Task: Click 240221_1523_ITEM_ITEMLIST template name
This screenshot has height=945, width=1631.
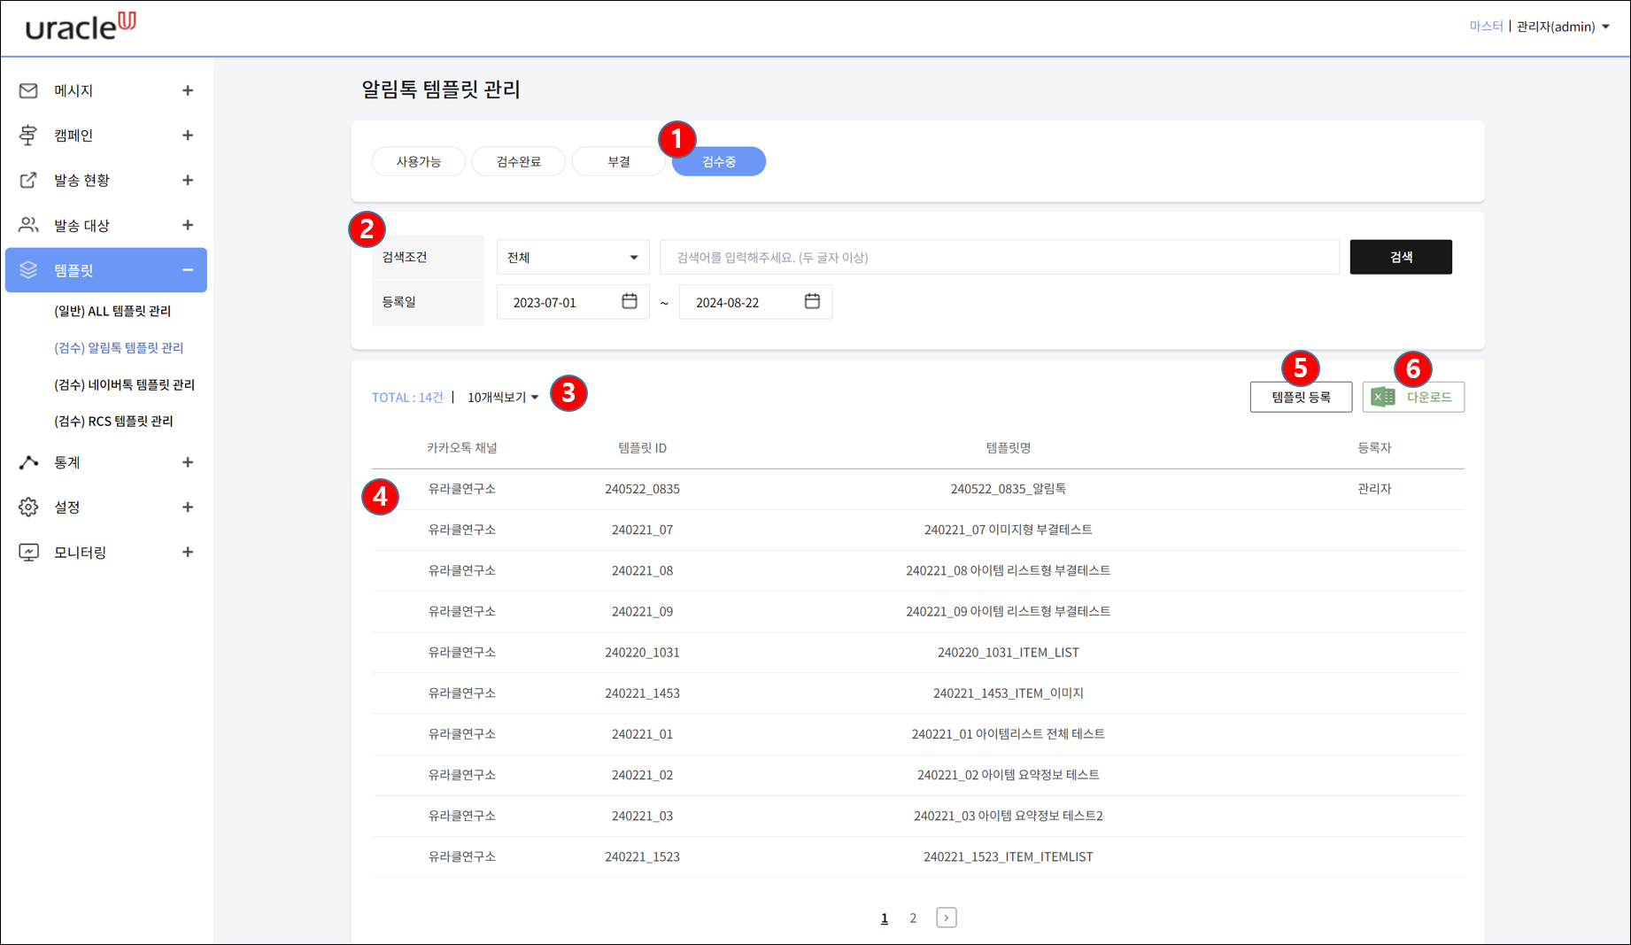Action: 1008,856
